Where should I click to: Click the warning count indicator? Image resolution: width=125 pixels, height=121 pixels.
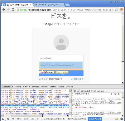point(117,119)
